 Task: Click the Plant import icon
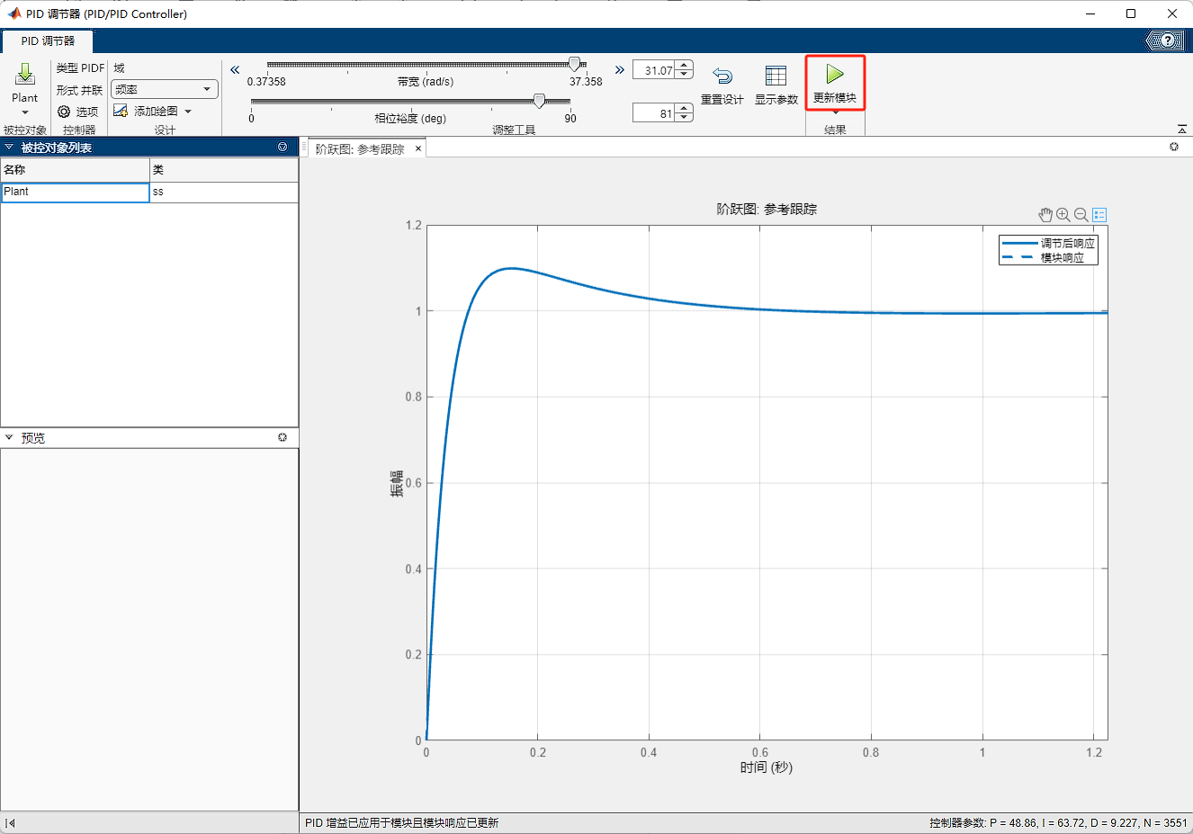(x=25, y=74)
